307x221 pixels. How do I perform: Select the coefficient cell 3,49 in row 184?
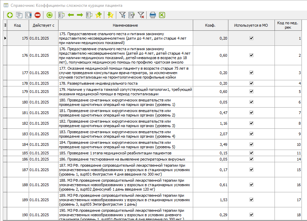210,144
